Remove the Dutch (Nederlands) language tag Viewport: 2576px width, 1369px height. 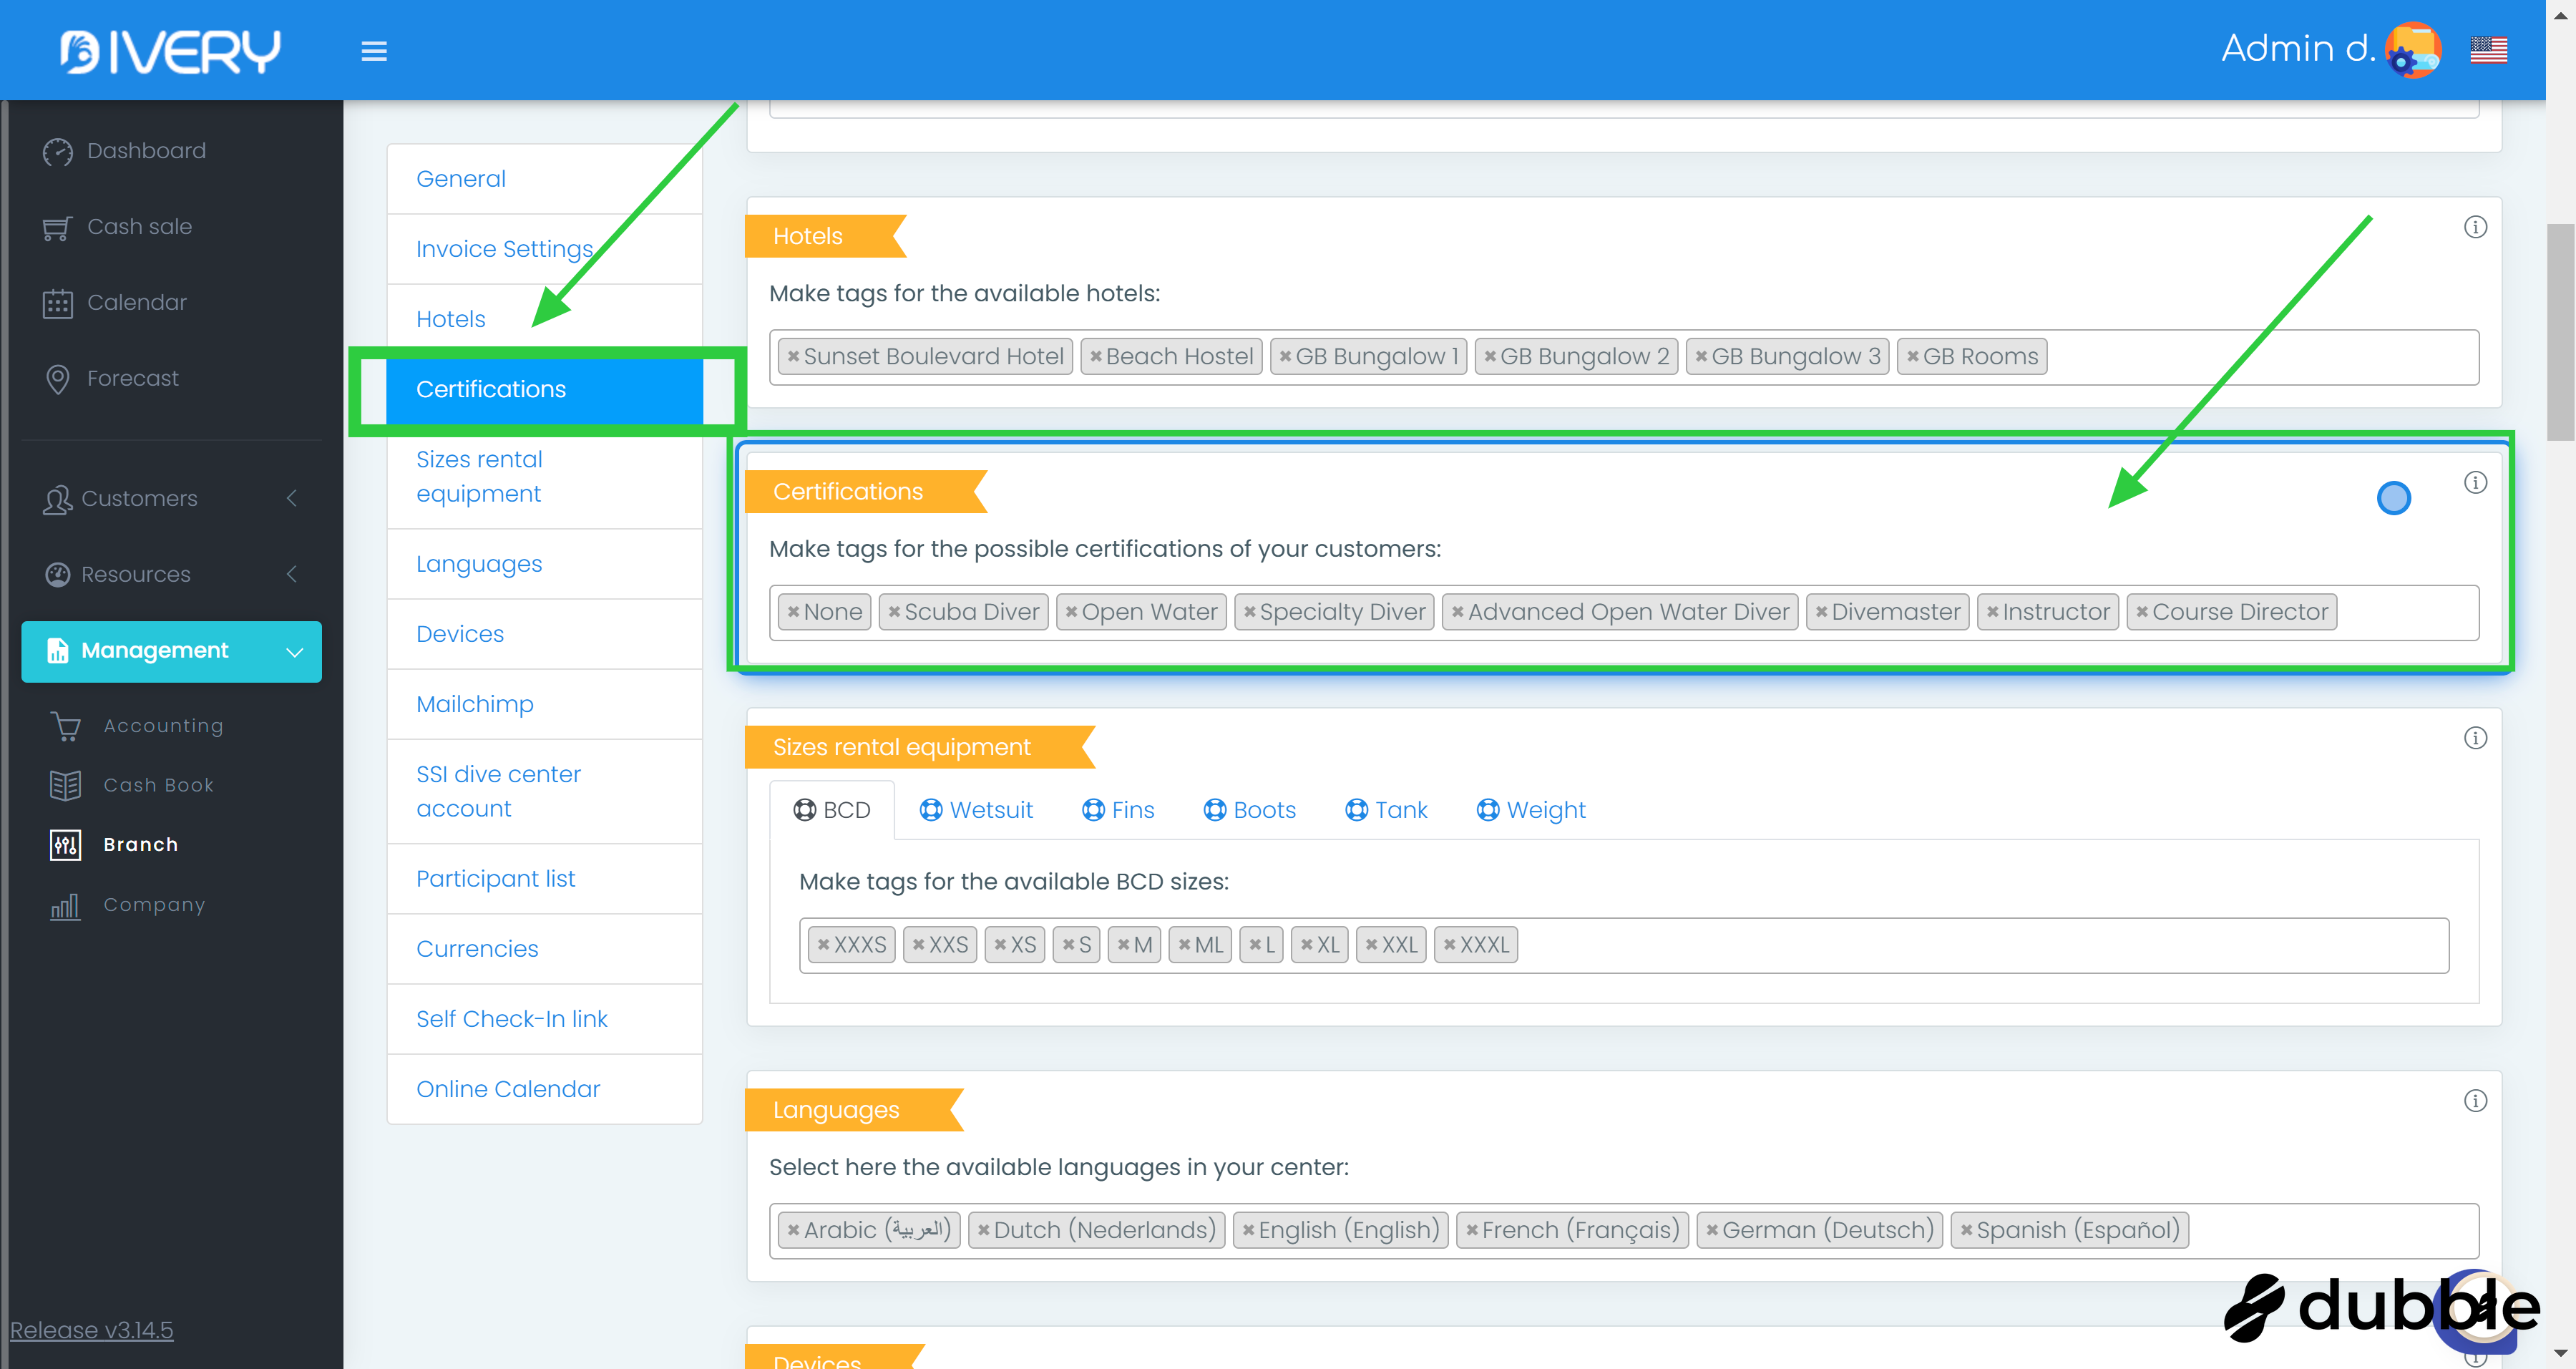[983, 1230]
